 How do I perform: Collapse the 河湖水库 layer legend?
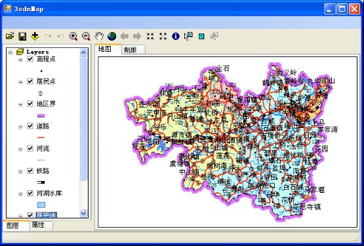tap(20, 194)
